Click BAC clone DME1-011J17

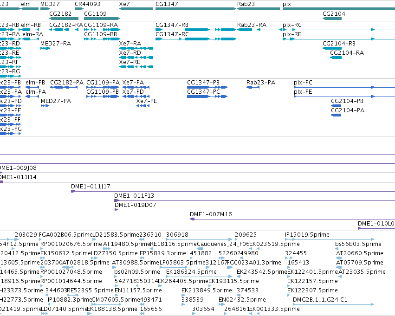[233, 191]
